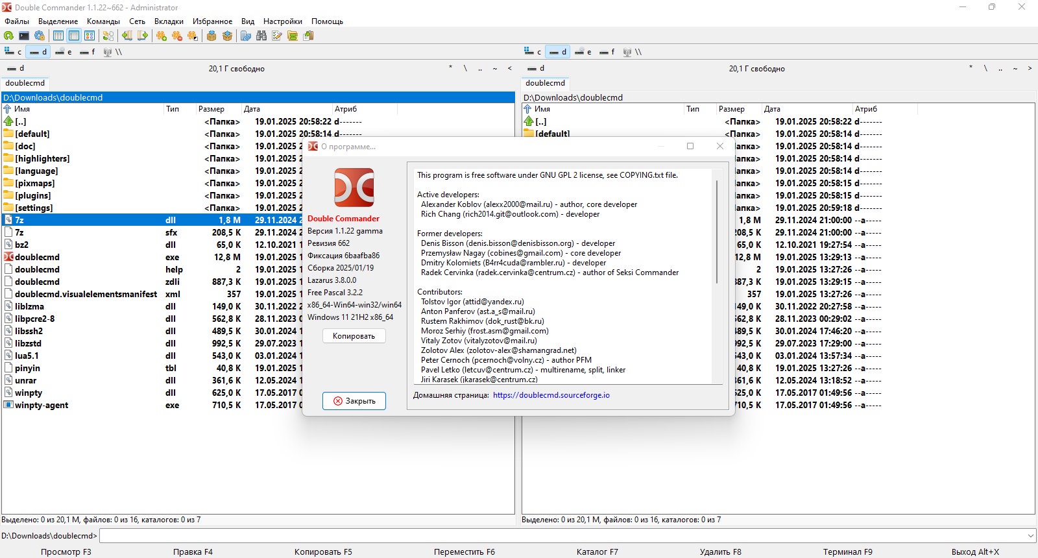Open network drive in left panel
Image resolution: width=1038 pixels, height=558 pixels.
pyautogui.click(x=112, y=52)
